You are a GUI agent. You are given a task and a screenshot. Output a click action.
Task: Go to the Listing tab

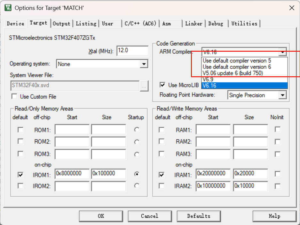(x=86, y=24)
